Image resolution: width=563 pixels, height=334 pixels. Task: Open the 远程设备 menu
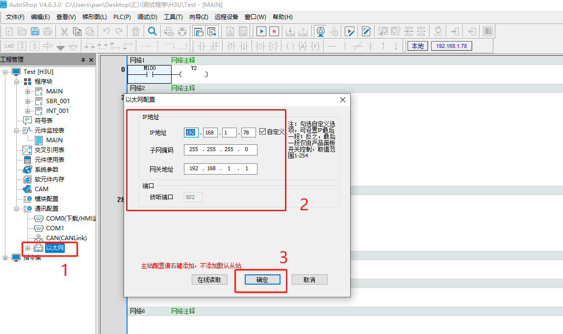pos(226,17)
